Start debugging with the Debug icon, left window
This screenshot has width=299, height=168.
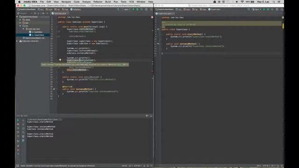coord(137,9)
